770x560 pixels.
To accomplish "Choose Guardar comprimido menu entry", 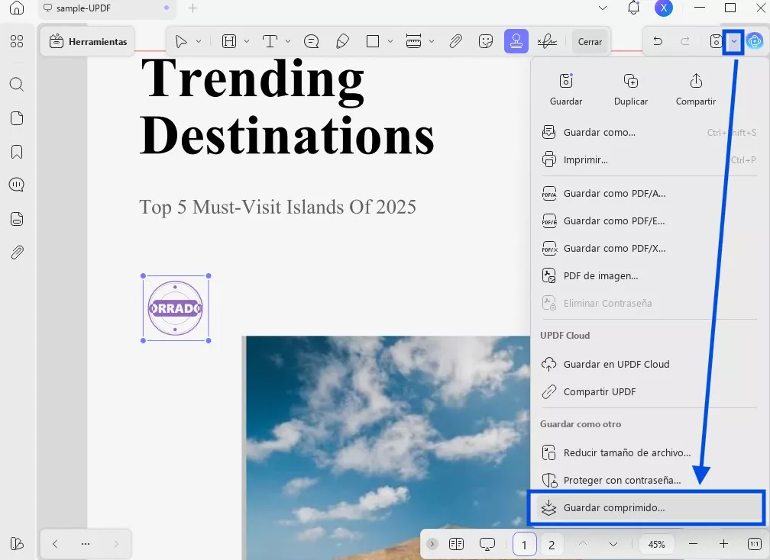I will (x=614, y=508).
